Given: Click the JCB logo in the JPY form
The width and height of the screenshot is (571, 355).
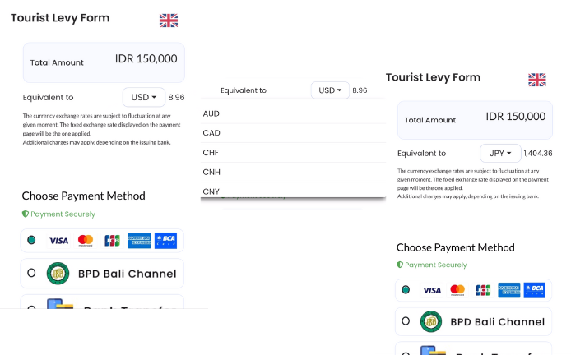Looking at the screenshot, I should click(483, 290).
